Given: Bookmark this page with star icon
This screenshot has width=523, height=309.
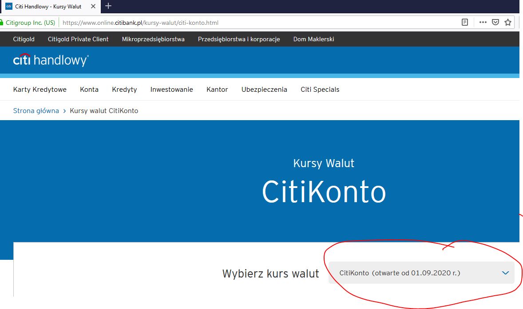Looking at the screenshot, I should pyautogui.click(x=507, y=22).
